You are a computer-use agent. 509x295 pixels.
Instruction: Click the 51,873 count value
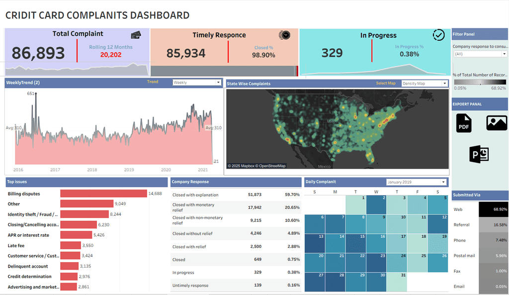(254, 195)
